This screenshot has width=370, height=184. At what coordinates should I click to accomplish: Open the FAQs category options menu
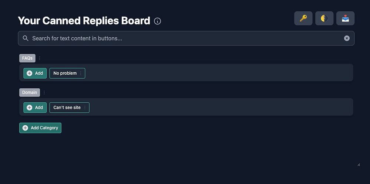(40, 58)
